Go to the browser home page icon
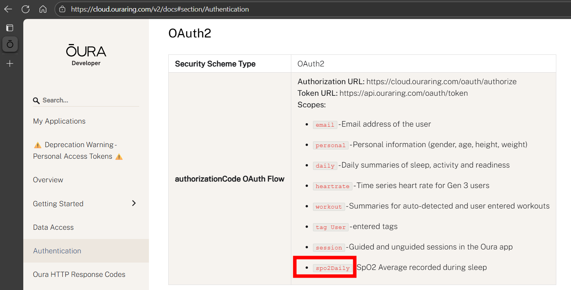The image size is (571, 290). (43, 9)
